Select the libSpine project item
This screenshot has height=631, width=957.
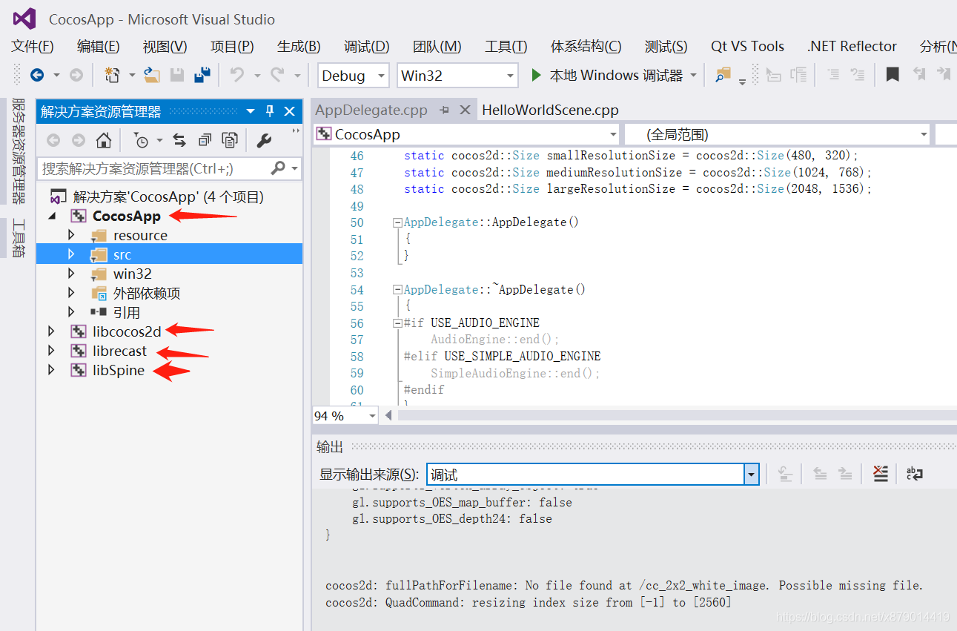(x=119, y=370)
